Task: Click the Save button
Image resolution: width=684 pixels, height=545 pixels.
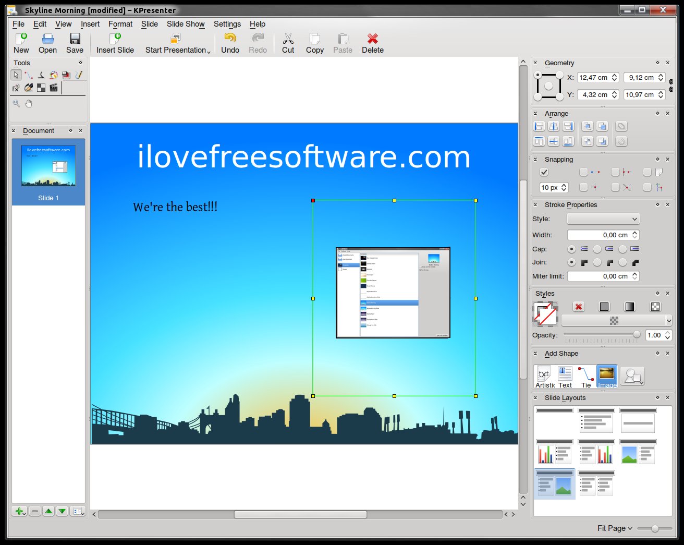Action: (75, 43)
